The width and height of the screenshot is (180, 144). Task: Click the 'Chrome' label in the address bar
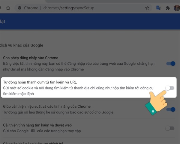(32, 8)
